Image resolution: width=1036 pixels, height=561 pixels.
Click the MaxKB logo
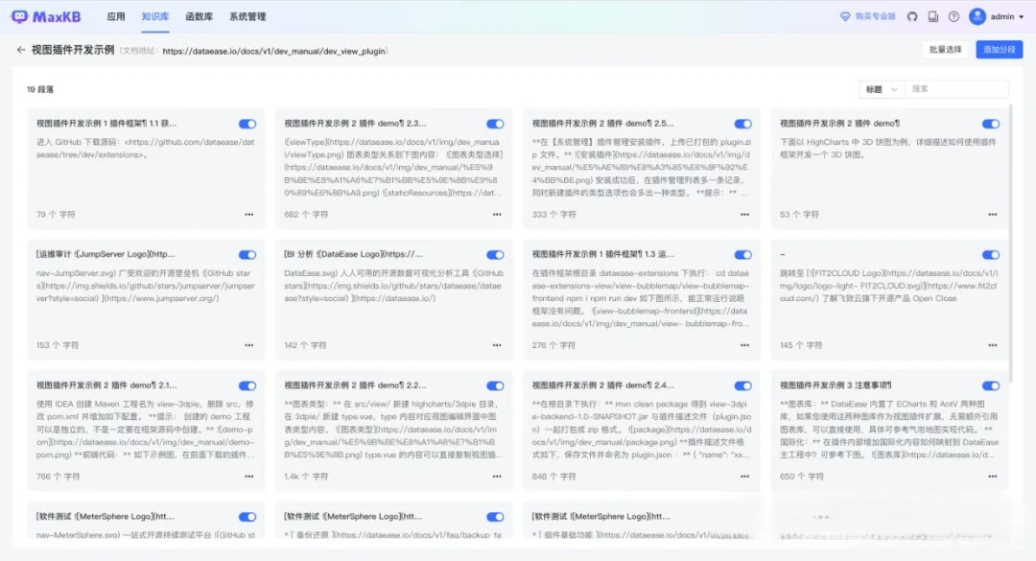[52, 16]
